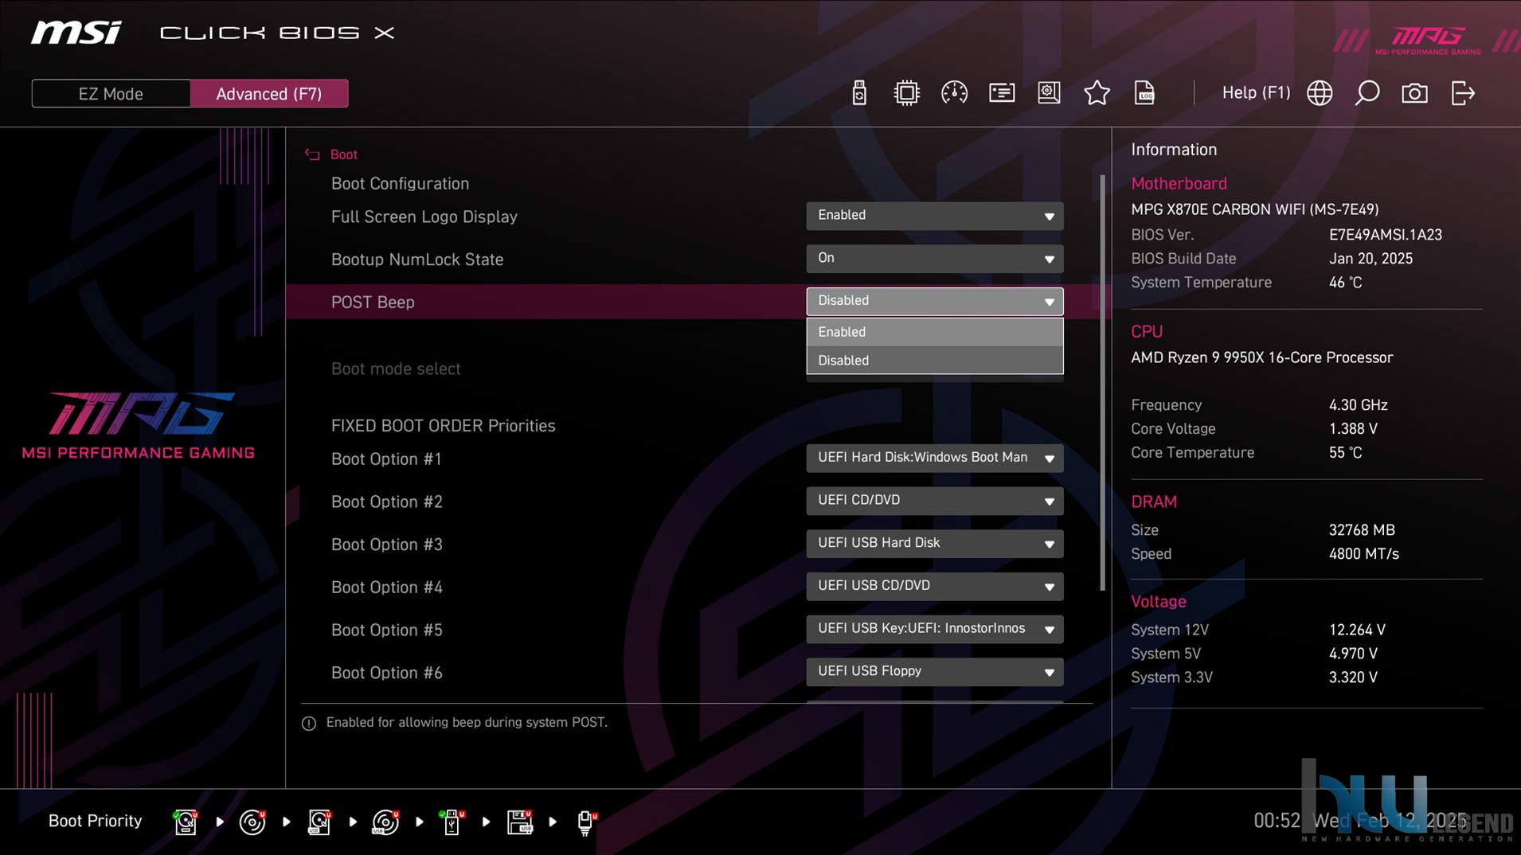Image resolution: width=1521 pixels, height=855 pixels.
Task: Open the profile card icon
Action: [x=1002, y=93]
